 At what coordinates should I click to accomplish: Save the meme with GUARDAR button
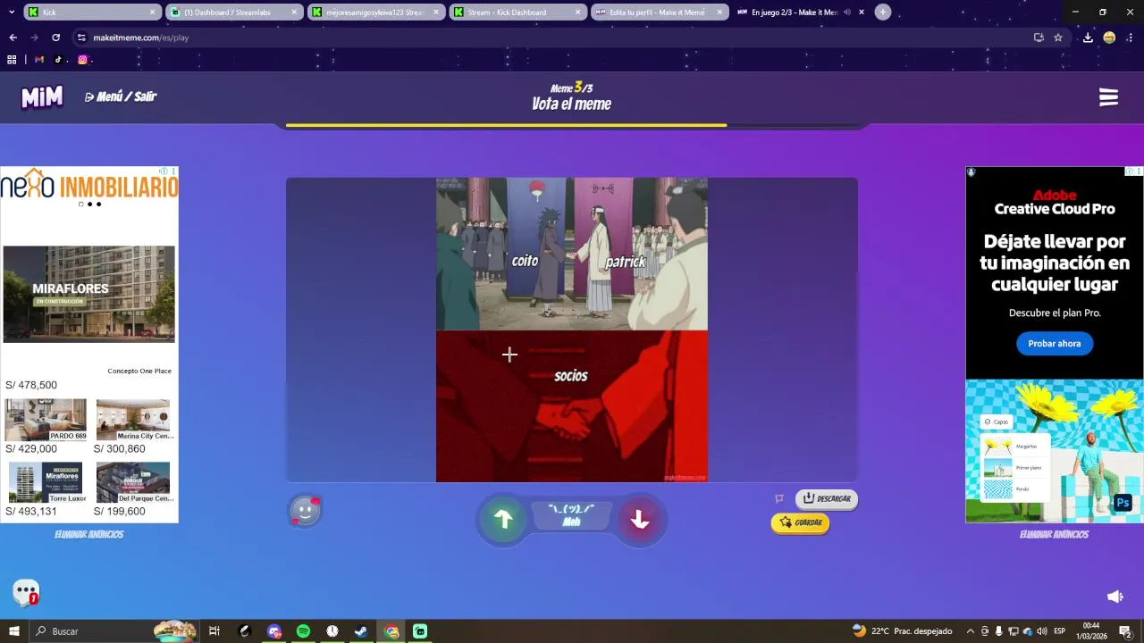(x=800, y=522)
